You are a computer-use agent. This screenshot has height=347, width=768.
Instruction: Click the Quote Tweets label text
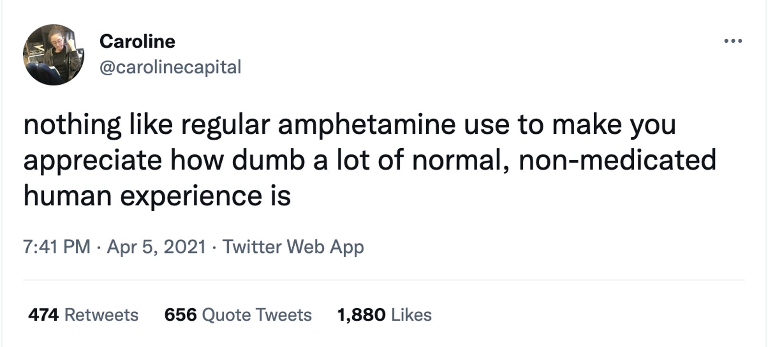[257, 315]
